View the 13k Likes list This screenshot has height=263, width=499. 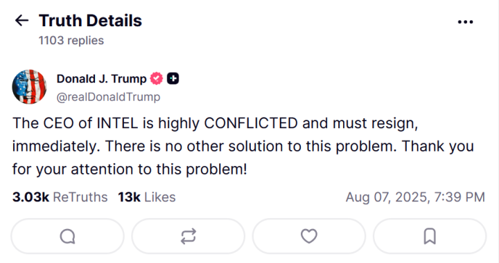tap(147, 197)
